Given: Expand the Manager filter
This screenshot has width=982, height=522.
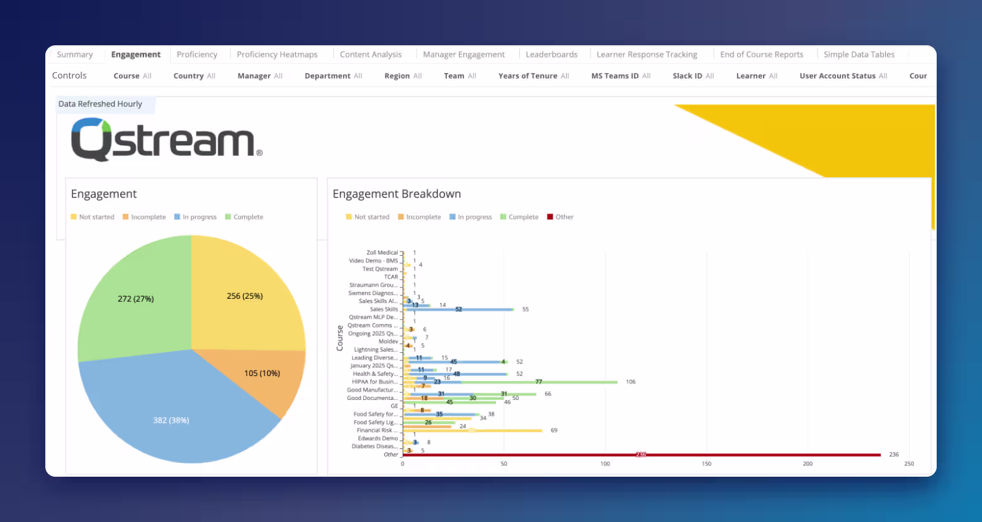Looking at the screenshot, I should coord(260,76).
